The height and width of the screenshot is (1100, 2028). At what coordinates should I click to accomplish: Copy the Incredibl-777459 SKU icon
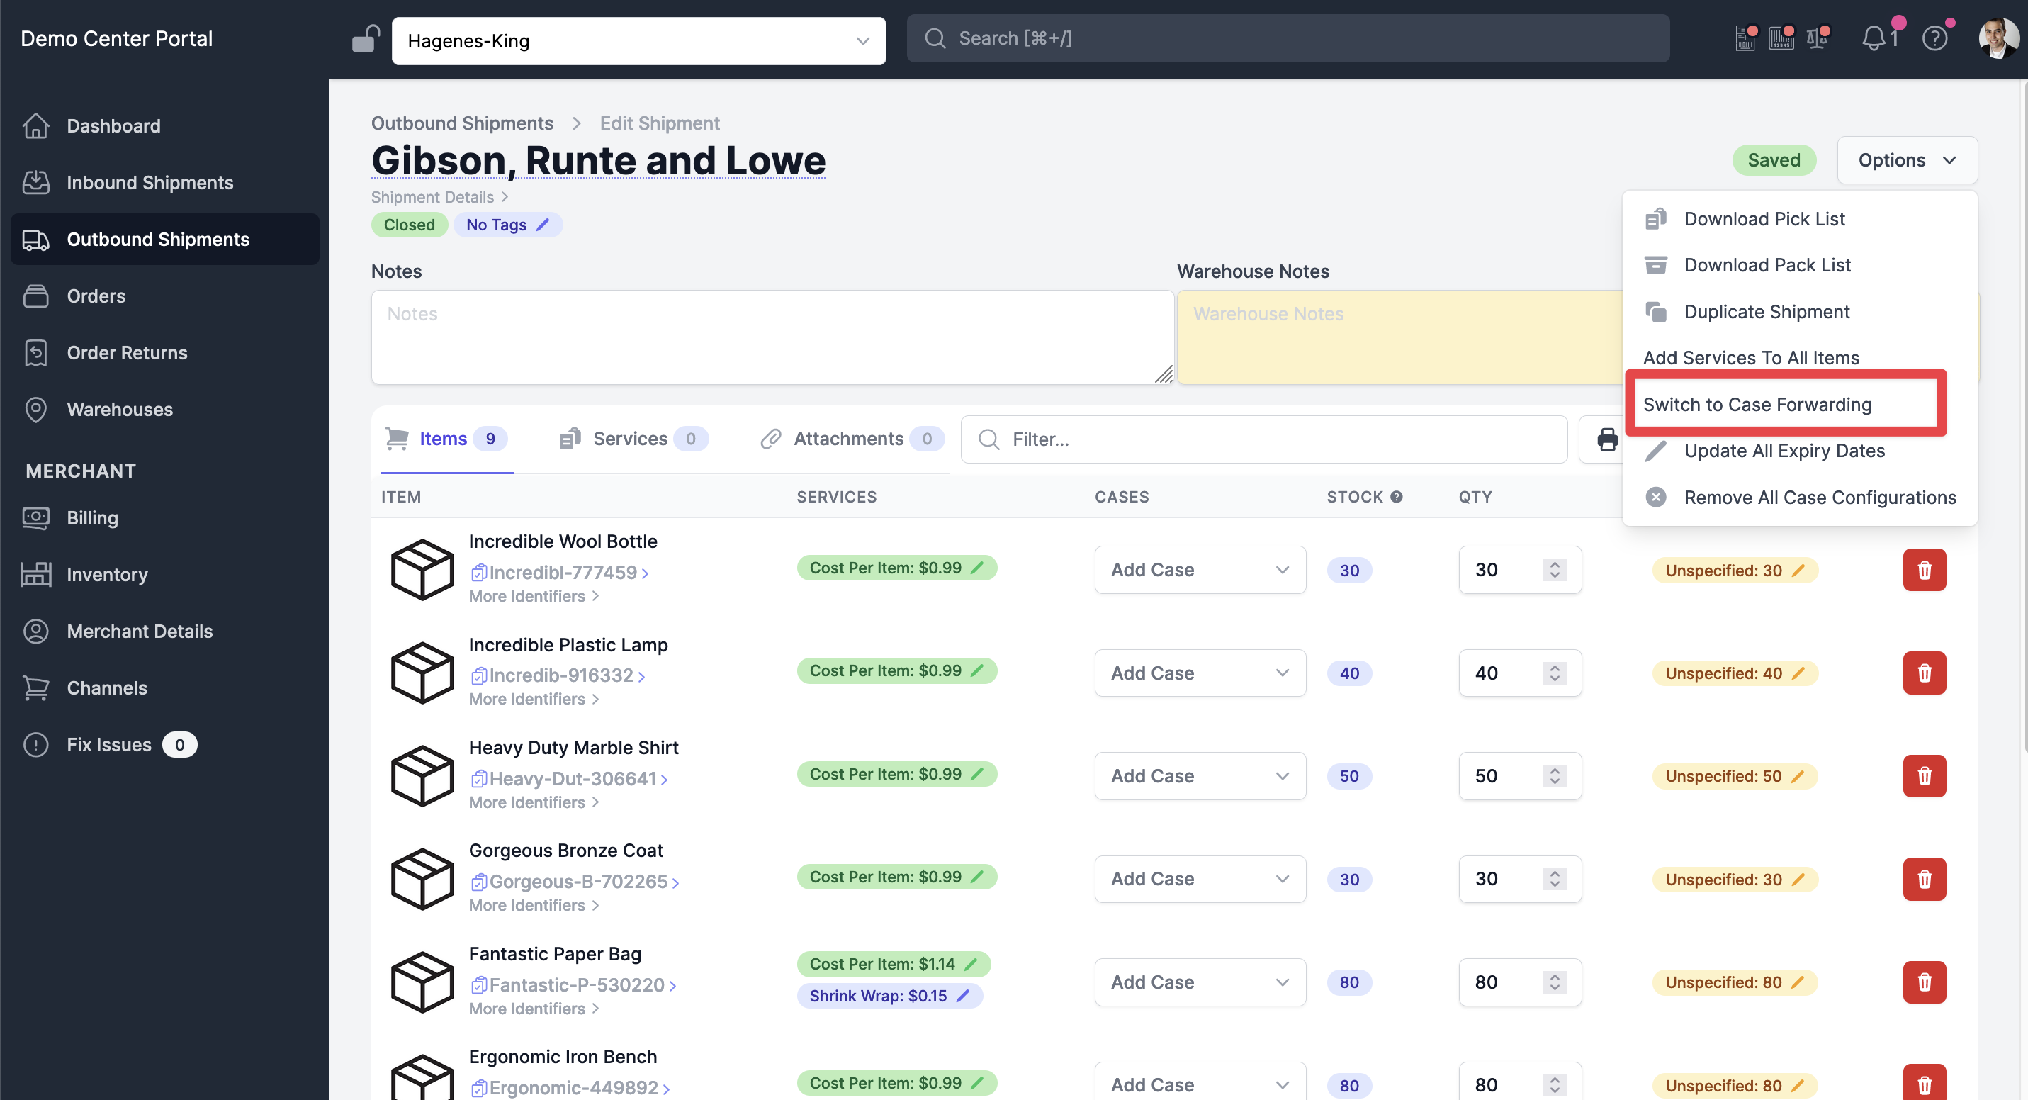(x=478, y=573)
